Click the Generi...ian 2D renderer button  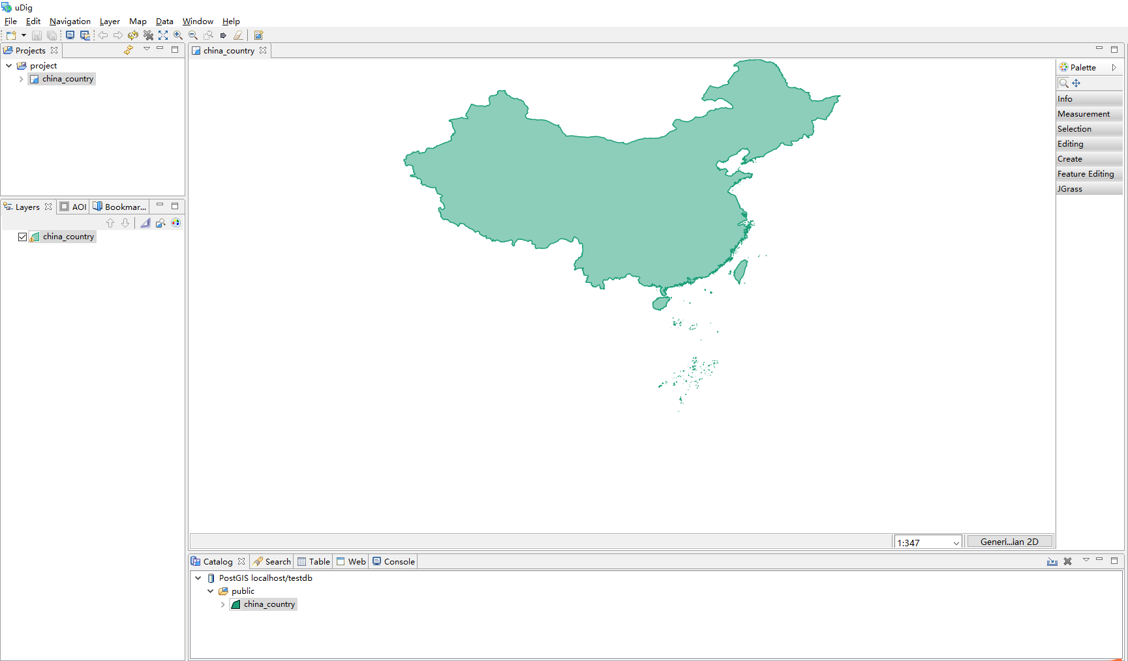(x=1010, y=541)
